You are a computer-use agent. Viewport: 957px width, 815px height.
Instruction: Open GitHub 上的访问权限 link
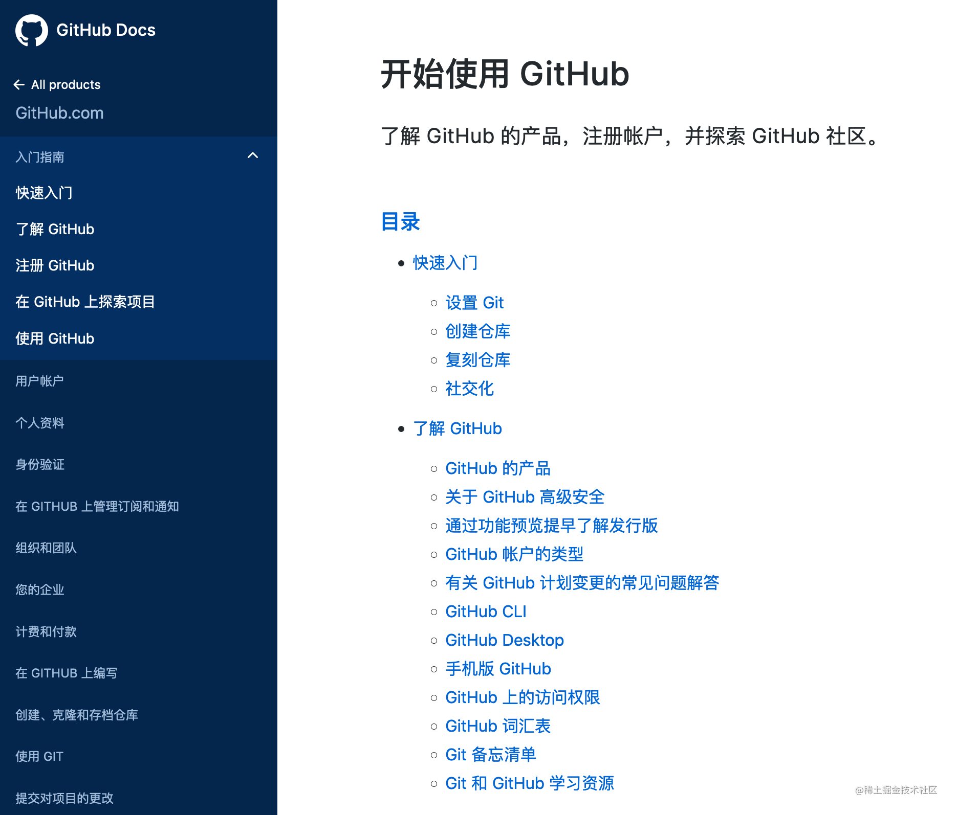(523, 697)
